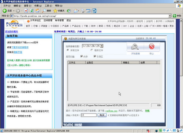Open the scan drive range dropdown
This screenshot has width=183, height=133.
click(x=102, y=46)
